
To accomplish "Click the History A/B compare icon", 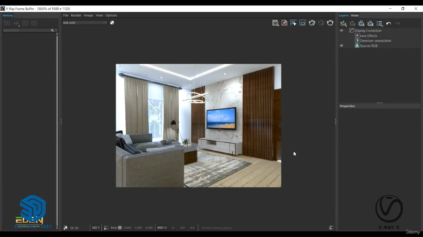I will tap(16, 23).
